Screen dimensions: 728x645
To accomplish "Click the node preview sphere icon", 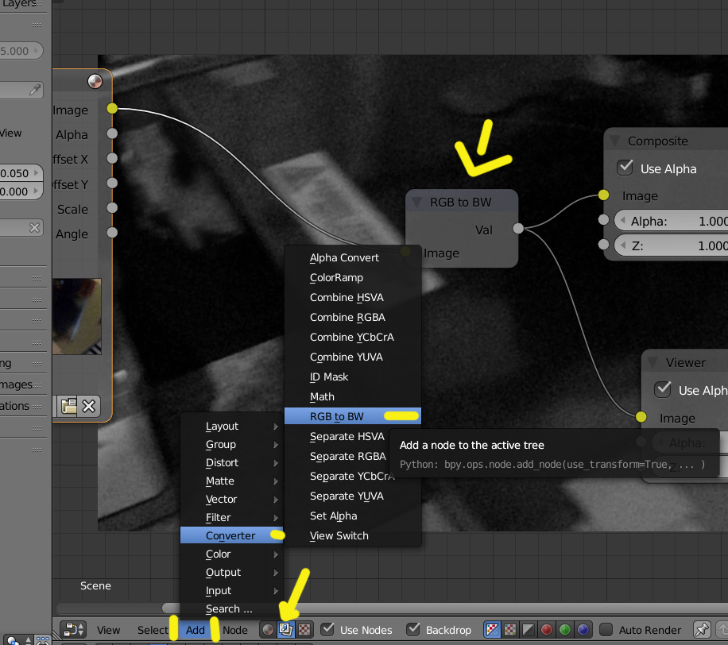I will click(95, 81).
